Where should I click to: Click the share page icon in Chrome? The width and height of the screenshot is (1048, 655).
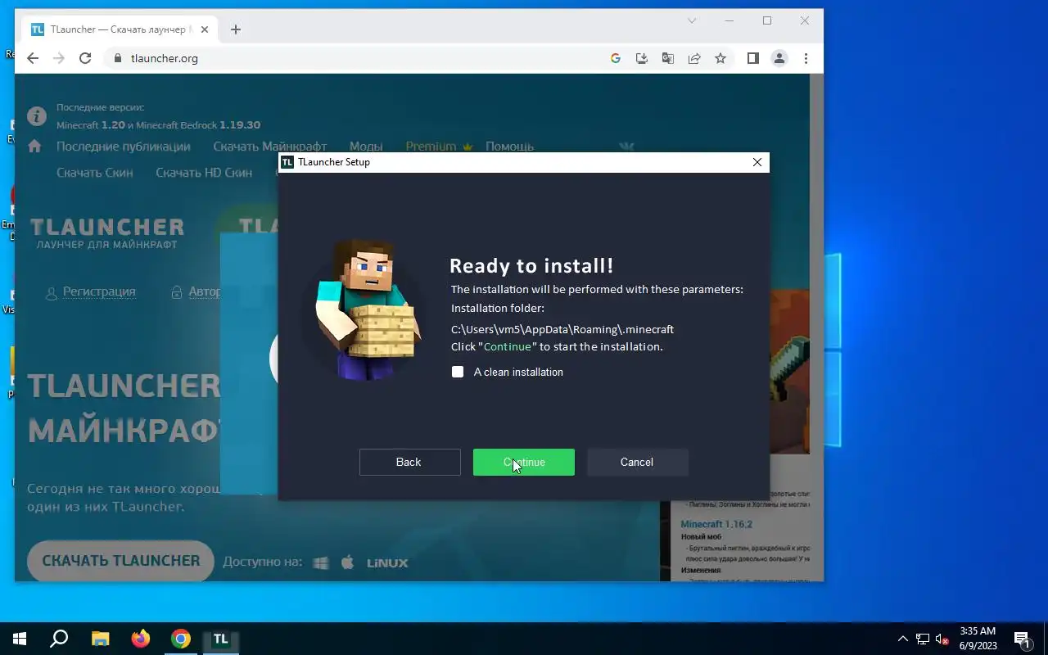pos(694,58)
